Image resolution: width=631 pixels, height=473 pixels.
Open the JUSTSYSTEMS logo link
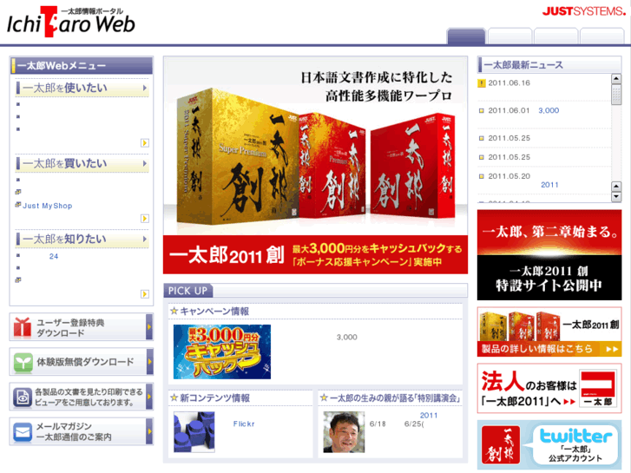pyautogui.click(x=584, y=11)
